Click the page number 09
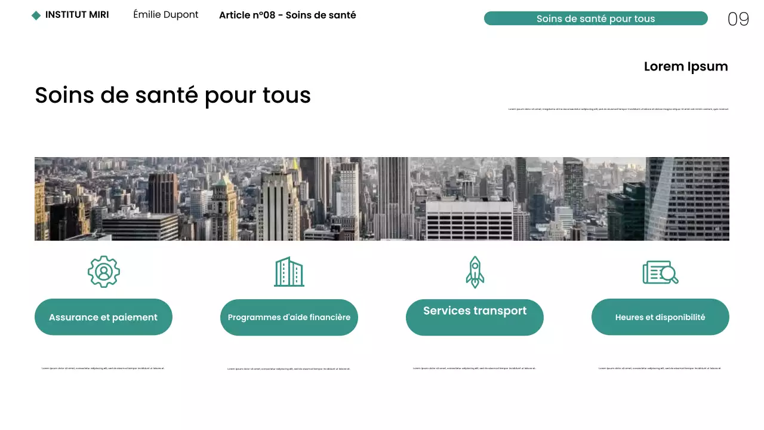Screen dimensions: 764x430 (738, 19)
